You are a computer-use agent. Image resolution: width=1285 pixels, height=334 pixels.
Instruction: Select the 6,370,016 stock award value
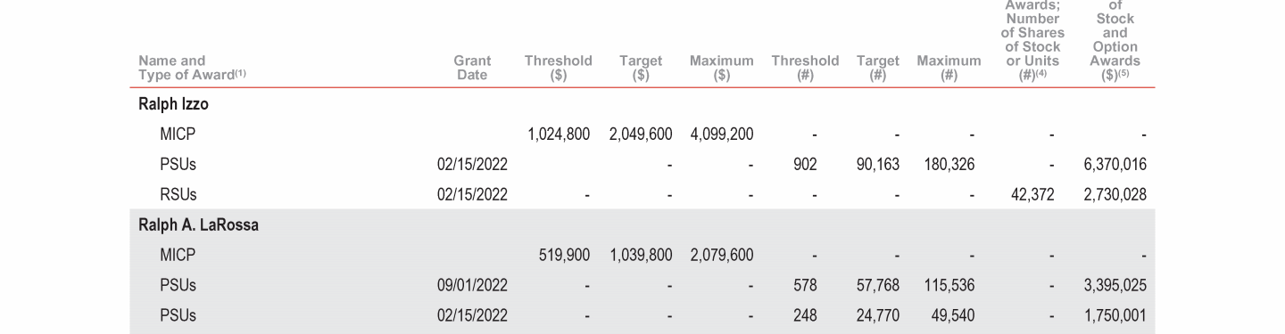point(1115,165)
